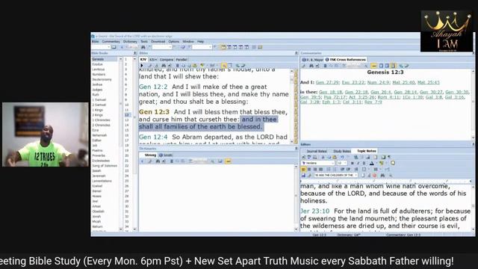Click the save icon beside topic dropdown

click(x=303, y=176)
